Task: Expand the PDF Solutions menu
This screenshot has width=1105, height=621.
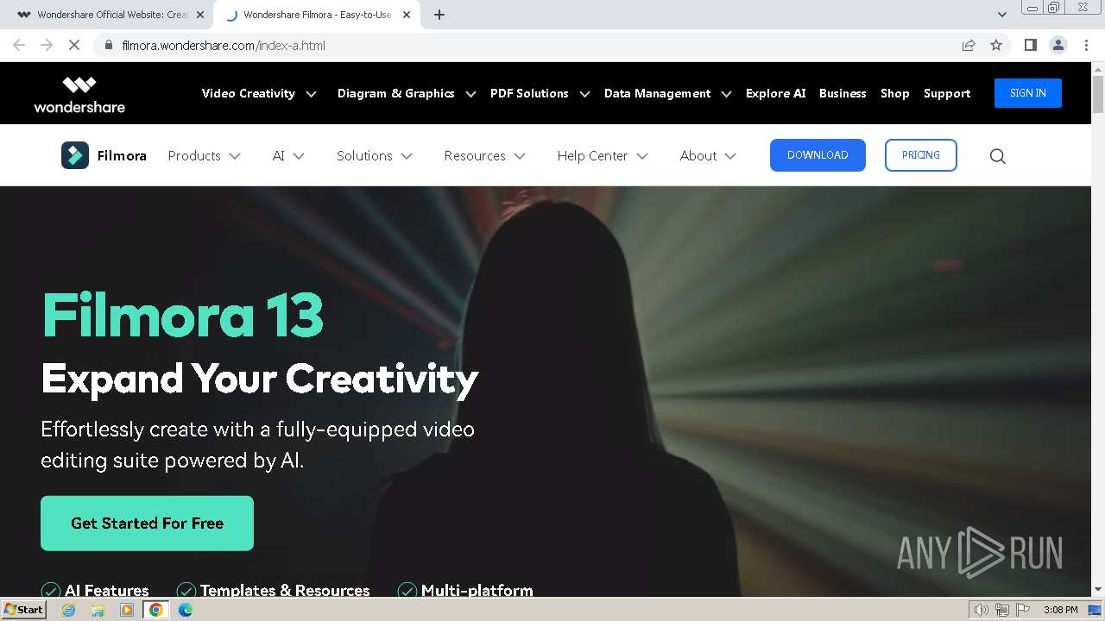Action: pyautogui.click(x=540, y=93)
